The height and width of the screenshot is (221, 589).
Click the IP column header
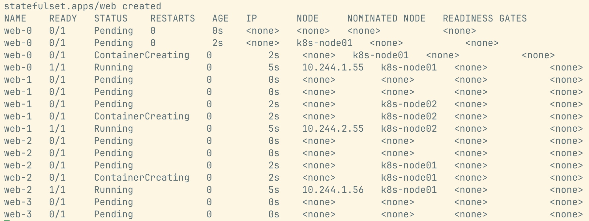pyautogui.click(x=251, y=19)
